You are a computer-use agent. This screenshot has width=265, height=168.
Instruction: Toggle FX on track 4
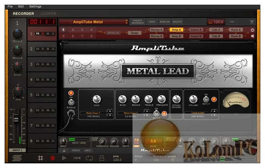pos(37,80)
